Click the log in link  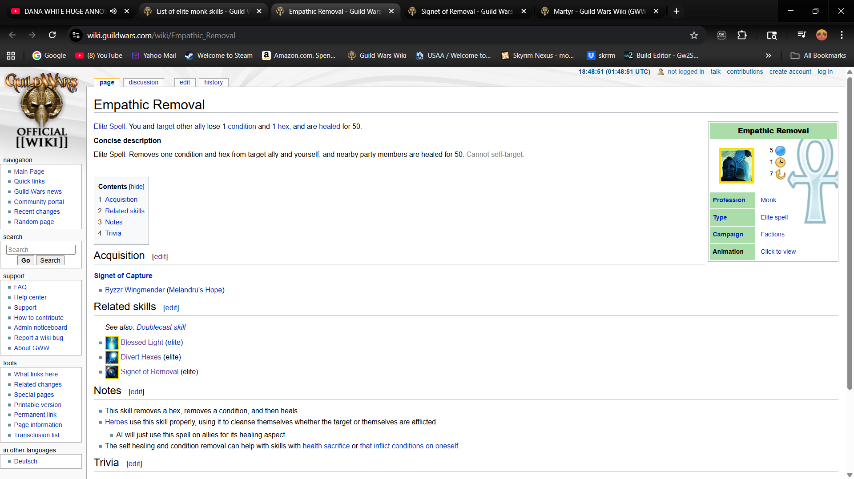(x=825, y=72)
